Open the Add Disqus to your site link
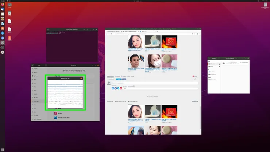Viewport: 270px width, 152px height. [121, 101]
